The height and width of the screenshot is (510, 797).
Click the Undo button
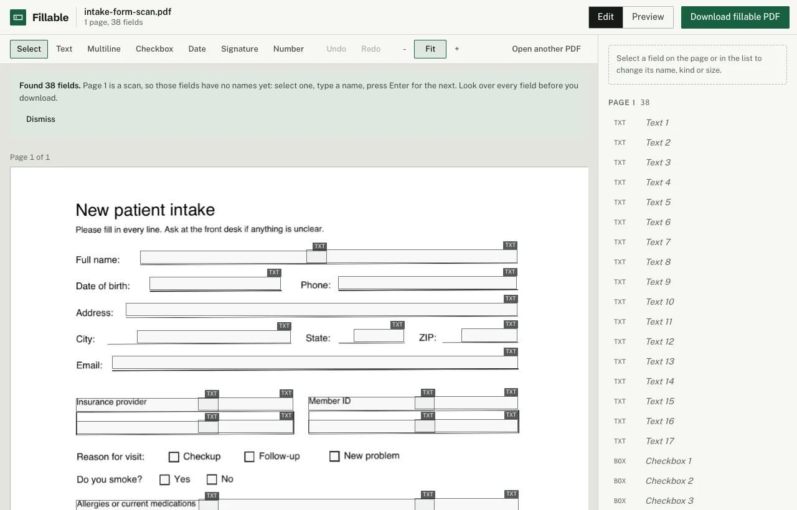pyautogui.click(x=336, y=49)
